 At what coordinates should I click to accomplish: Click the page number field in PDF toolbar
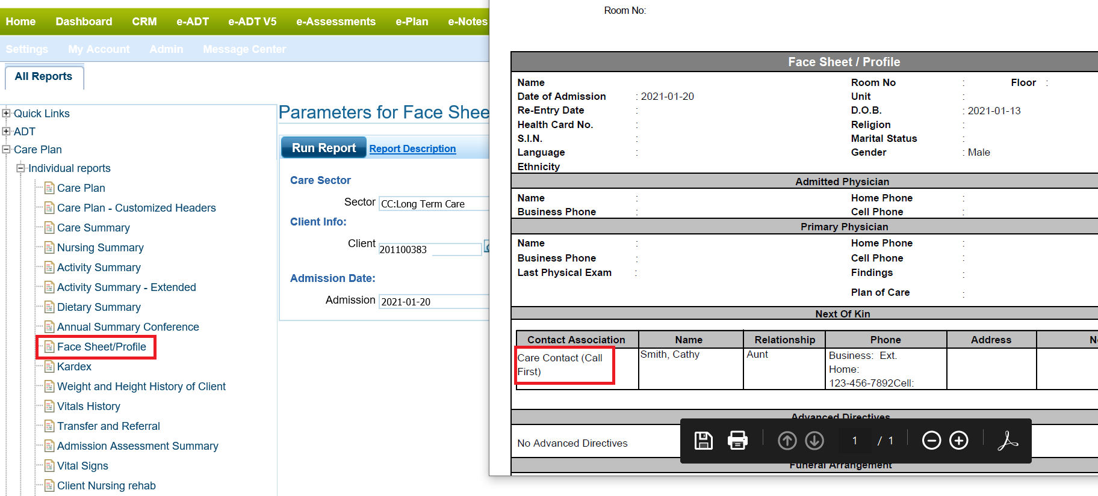point(855,441)
